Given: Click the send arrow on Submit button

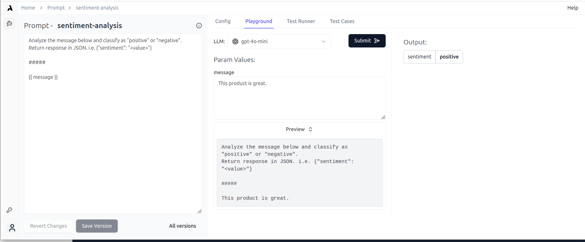Looking at the screenshot, I should click(x=377, y=41).
